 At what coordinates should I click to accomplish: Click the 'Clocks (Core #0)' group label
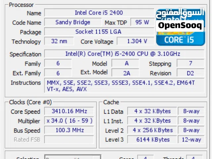point(30,102)
